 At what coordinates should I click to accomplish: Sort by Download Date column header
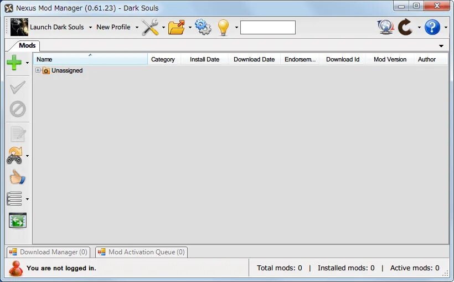click(x=254, y=59)
